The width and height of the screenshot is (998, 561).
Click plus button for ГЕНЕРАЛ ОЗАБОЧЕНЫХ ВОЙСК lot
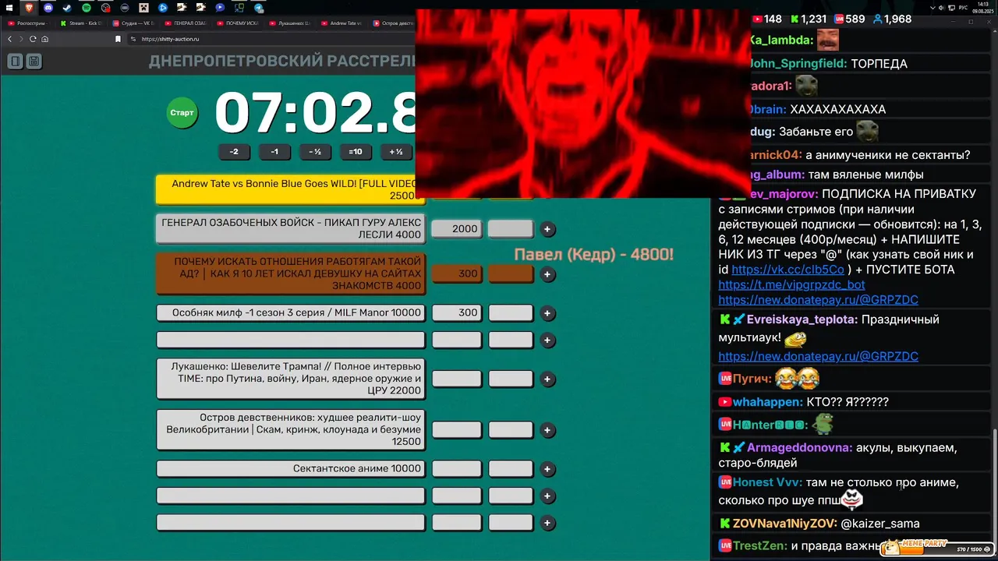coord(548,229)
